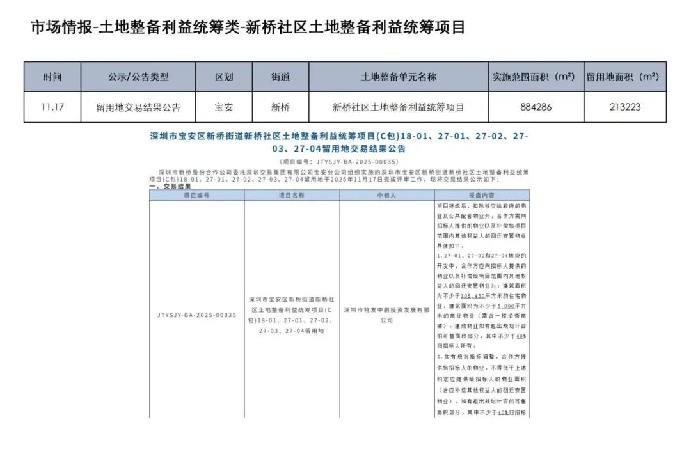Click the date cell 11.17
This screenshot has height=461, width=691.
(52, 107)
